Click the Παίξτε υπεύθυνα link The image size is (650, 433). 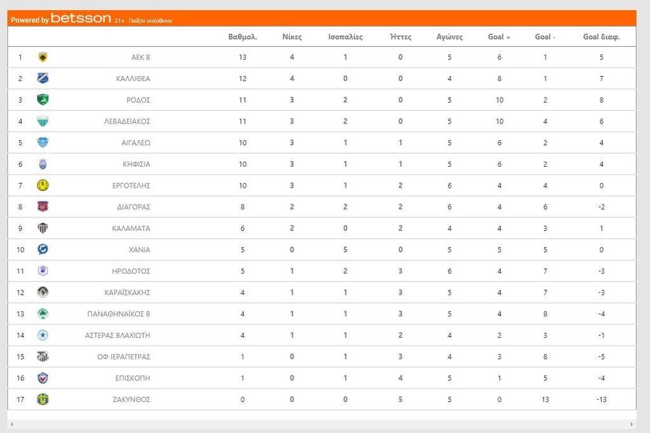tap(150, 21)
